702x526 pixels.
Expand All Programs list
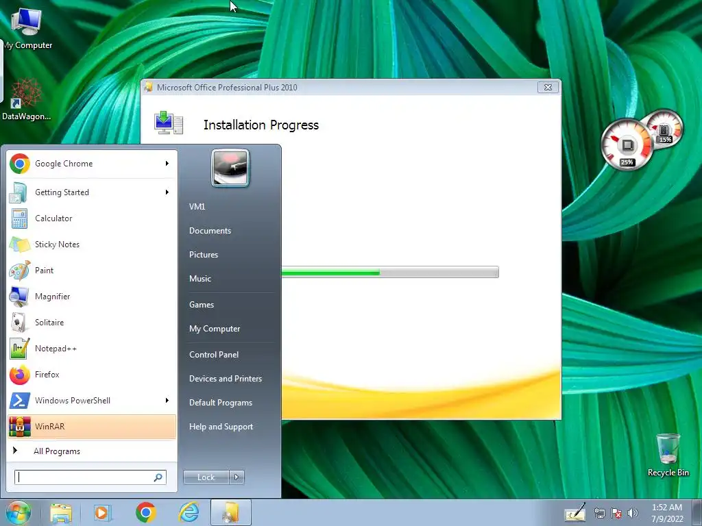pyautogui.click(x=92, y=451)
